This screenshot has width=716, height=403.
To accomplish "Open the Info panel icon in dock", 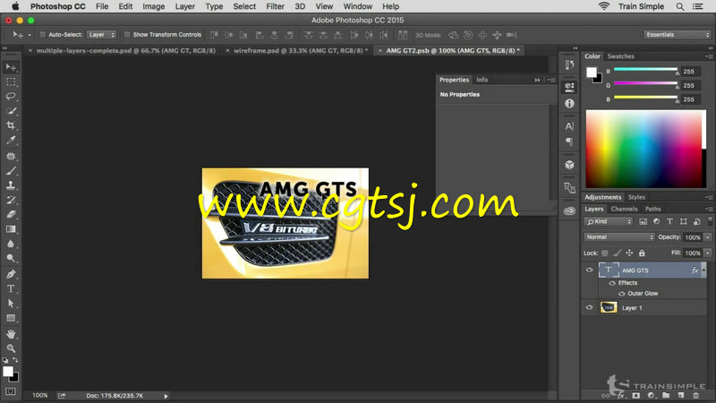I will 569,103.
